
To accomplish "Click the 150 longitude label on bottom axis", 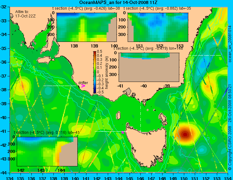I will click(x=184, y=178).
